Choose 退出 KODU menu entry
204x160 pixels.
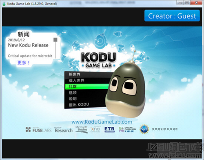[x=79, y=105]
